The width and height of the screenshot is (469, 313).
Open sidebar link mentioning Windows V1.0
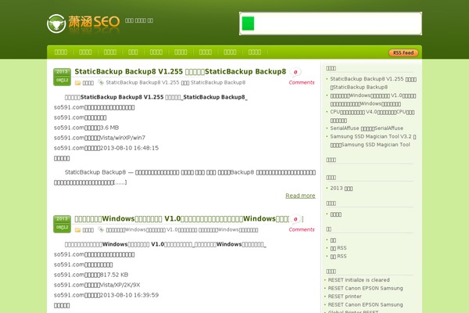click(x=373, y=99)
